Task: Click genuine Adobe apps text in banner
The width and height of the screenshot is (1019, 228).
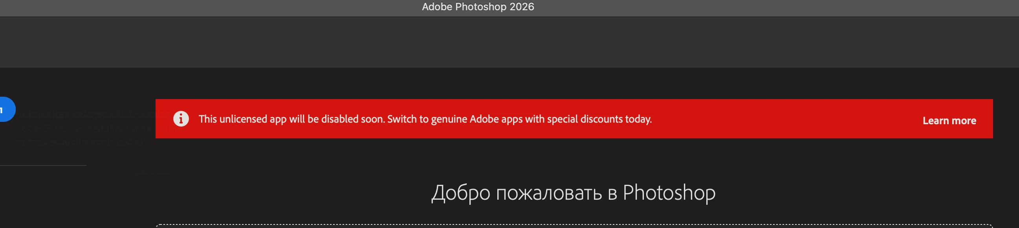Action: [x=477, y=119]
